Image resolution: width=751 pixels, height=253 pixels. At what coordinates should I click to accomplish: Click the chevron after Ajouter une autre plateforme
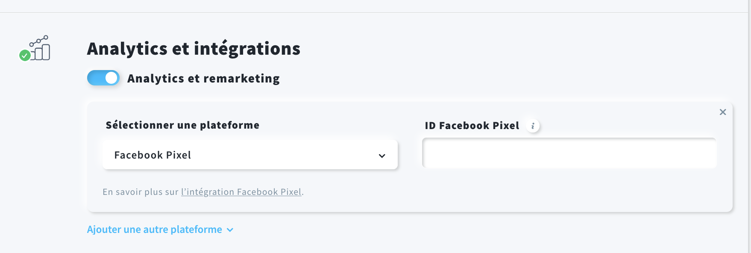pos(230,230)
